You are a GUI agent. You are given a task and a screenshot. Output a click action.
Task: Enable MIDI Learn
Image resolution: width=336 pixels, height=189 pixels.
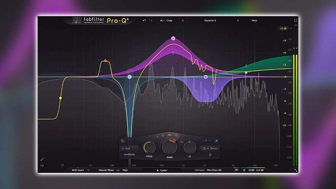point(78,170)
